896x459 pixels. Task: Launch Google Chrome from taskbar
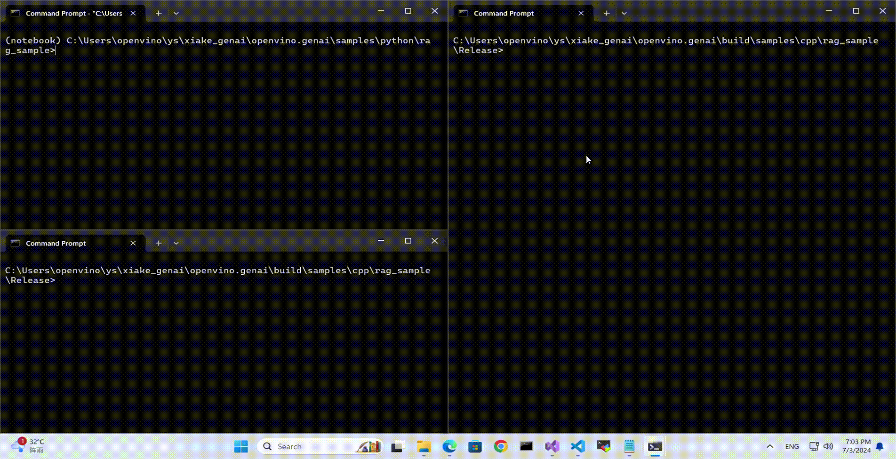tap(501, 446)
